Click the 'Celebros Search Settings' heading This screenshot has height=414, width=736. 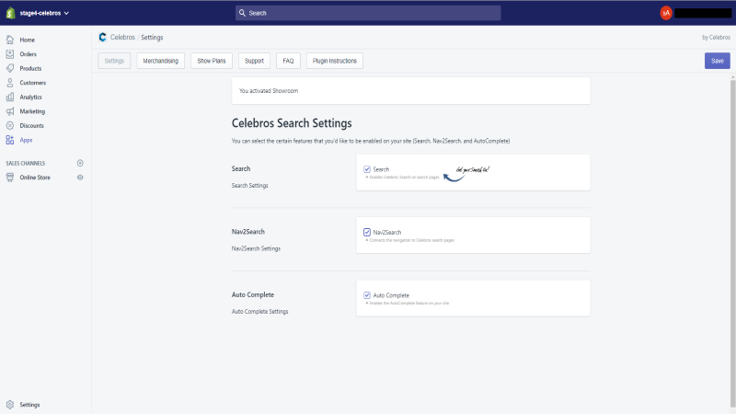[292, 123]
